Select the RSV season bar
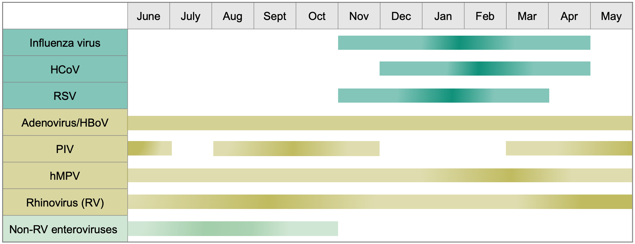635x244 pixels. (444, 96)
